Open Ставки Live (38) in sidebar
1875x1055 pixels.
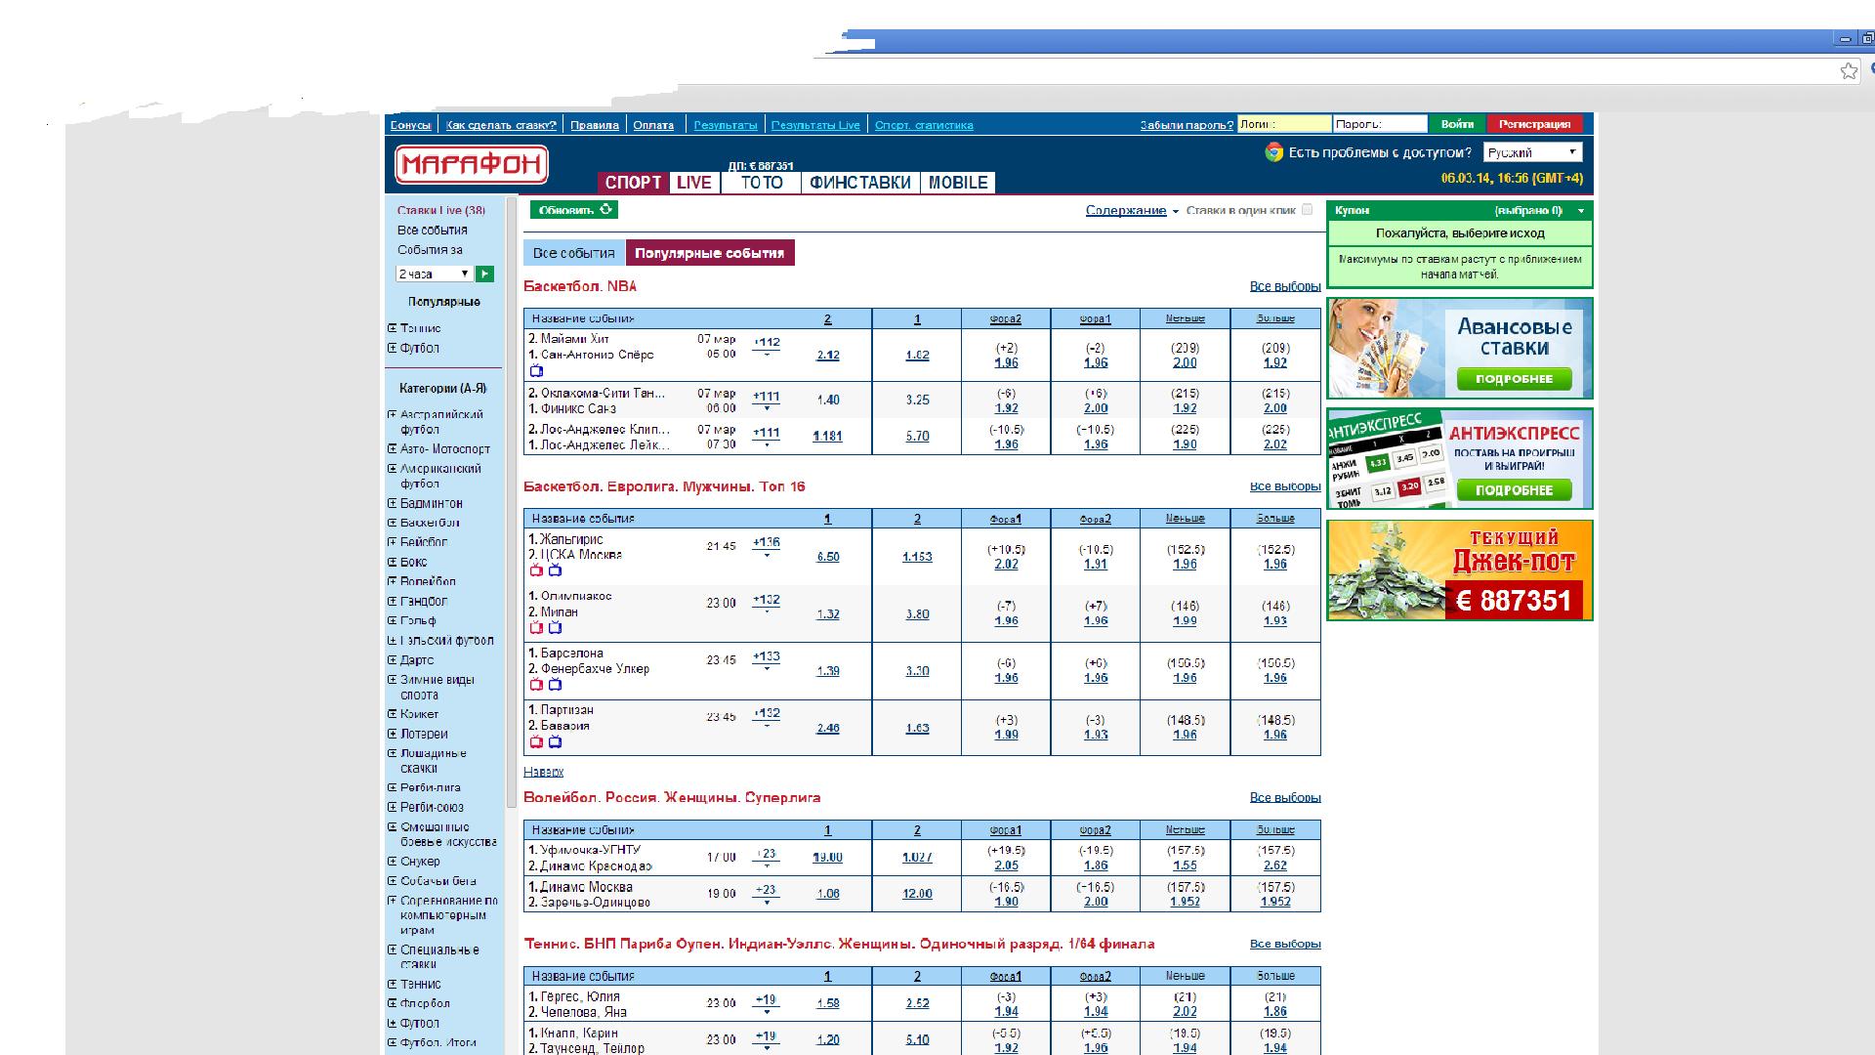point(441,211)
